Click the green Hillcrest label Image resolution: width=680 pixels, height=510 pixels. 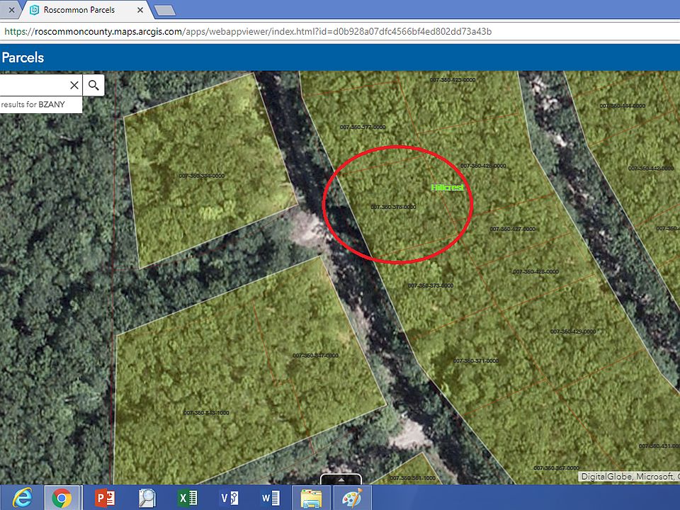pyautogui.click(x=448, y=187)
